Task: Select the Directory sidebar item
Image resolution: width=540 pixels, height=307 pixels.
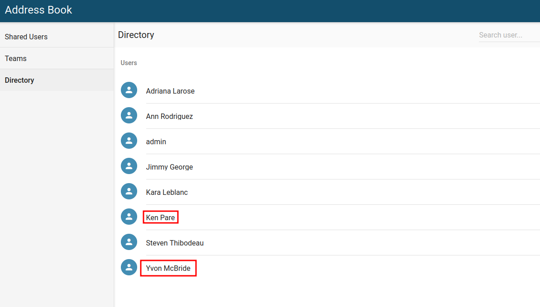Action: [57, 80]
